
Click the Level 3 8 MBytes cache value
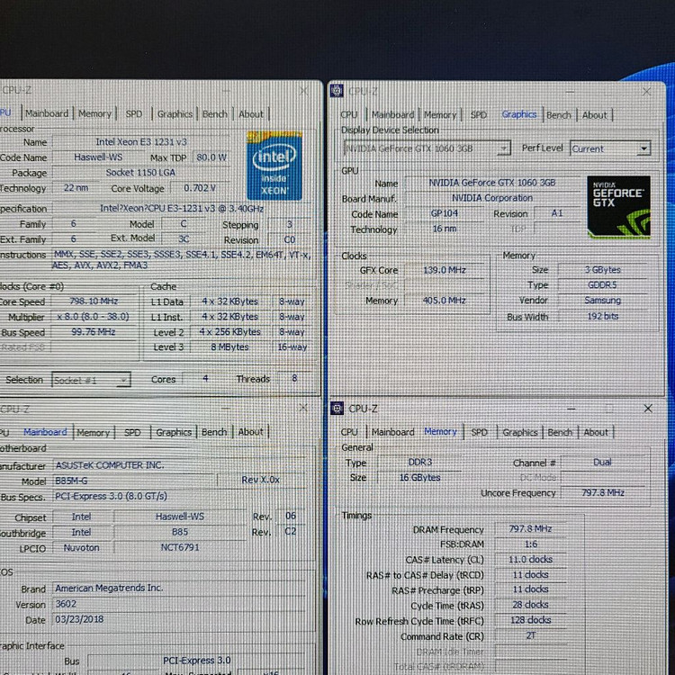pyautogui.click(x=229, y=347)
